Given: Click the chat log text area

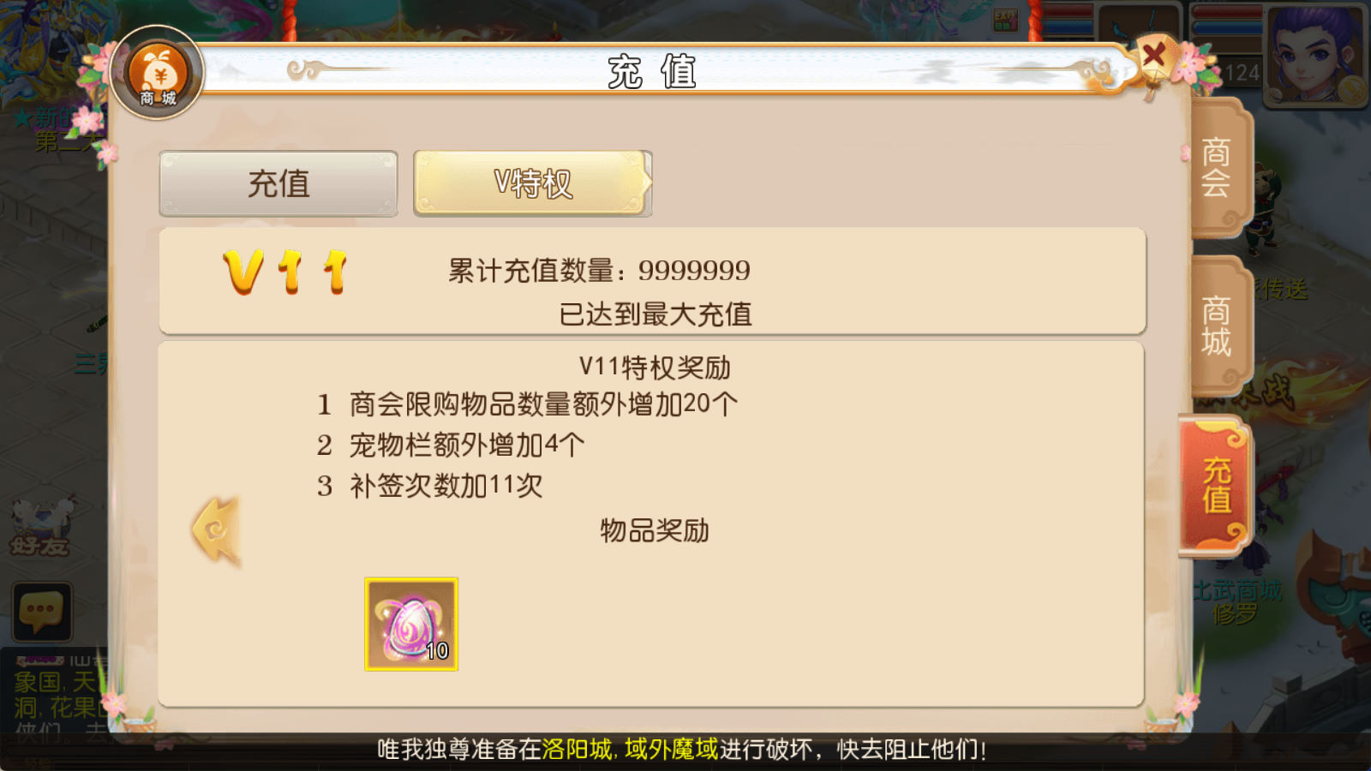Looking at the screenshot, I should tap(55, 696).
